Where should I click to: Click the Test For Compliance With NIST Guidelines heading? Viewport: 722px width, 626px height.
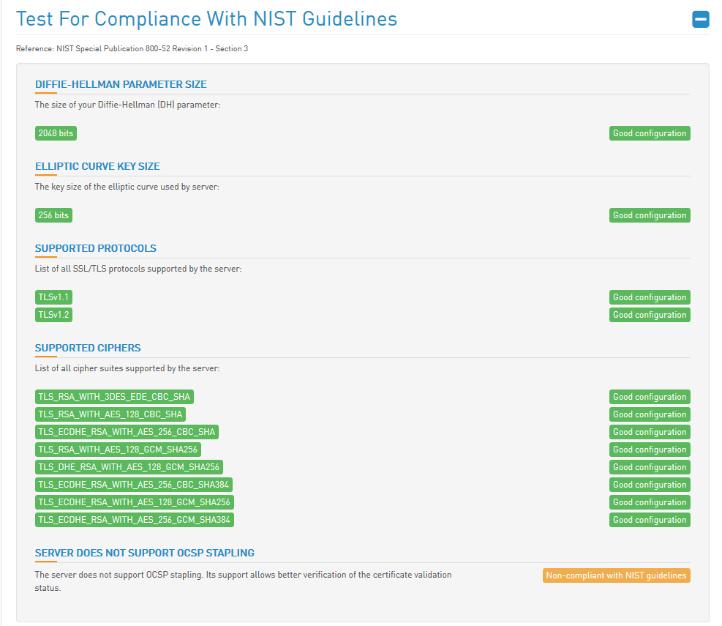(x=207, y=19)
